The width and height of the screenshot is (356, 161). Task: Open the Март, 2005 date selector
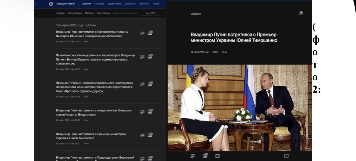click(x=150, y=13)
